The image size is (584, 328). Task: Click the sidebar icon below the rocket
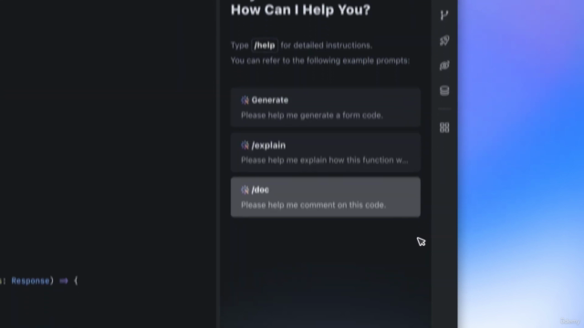444,66
